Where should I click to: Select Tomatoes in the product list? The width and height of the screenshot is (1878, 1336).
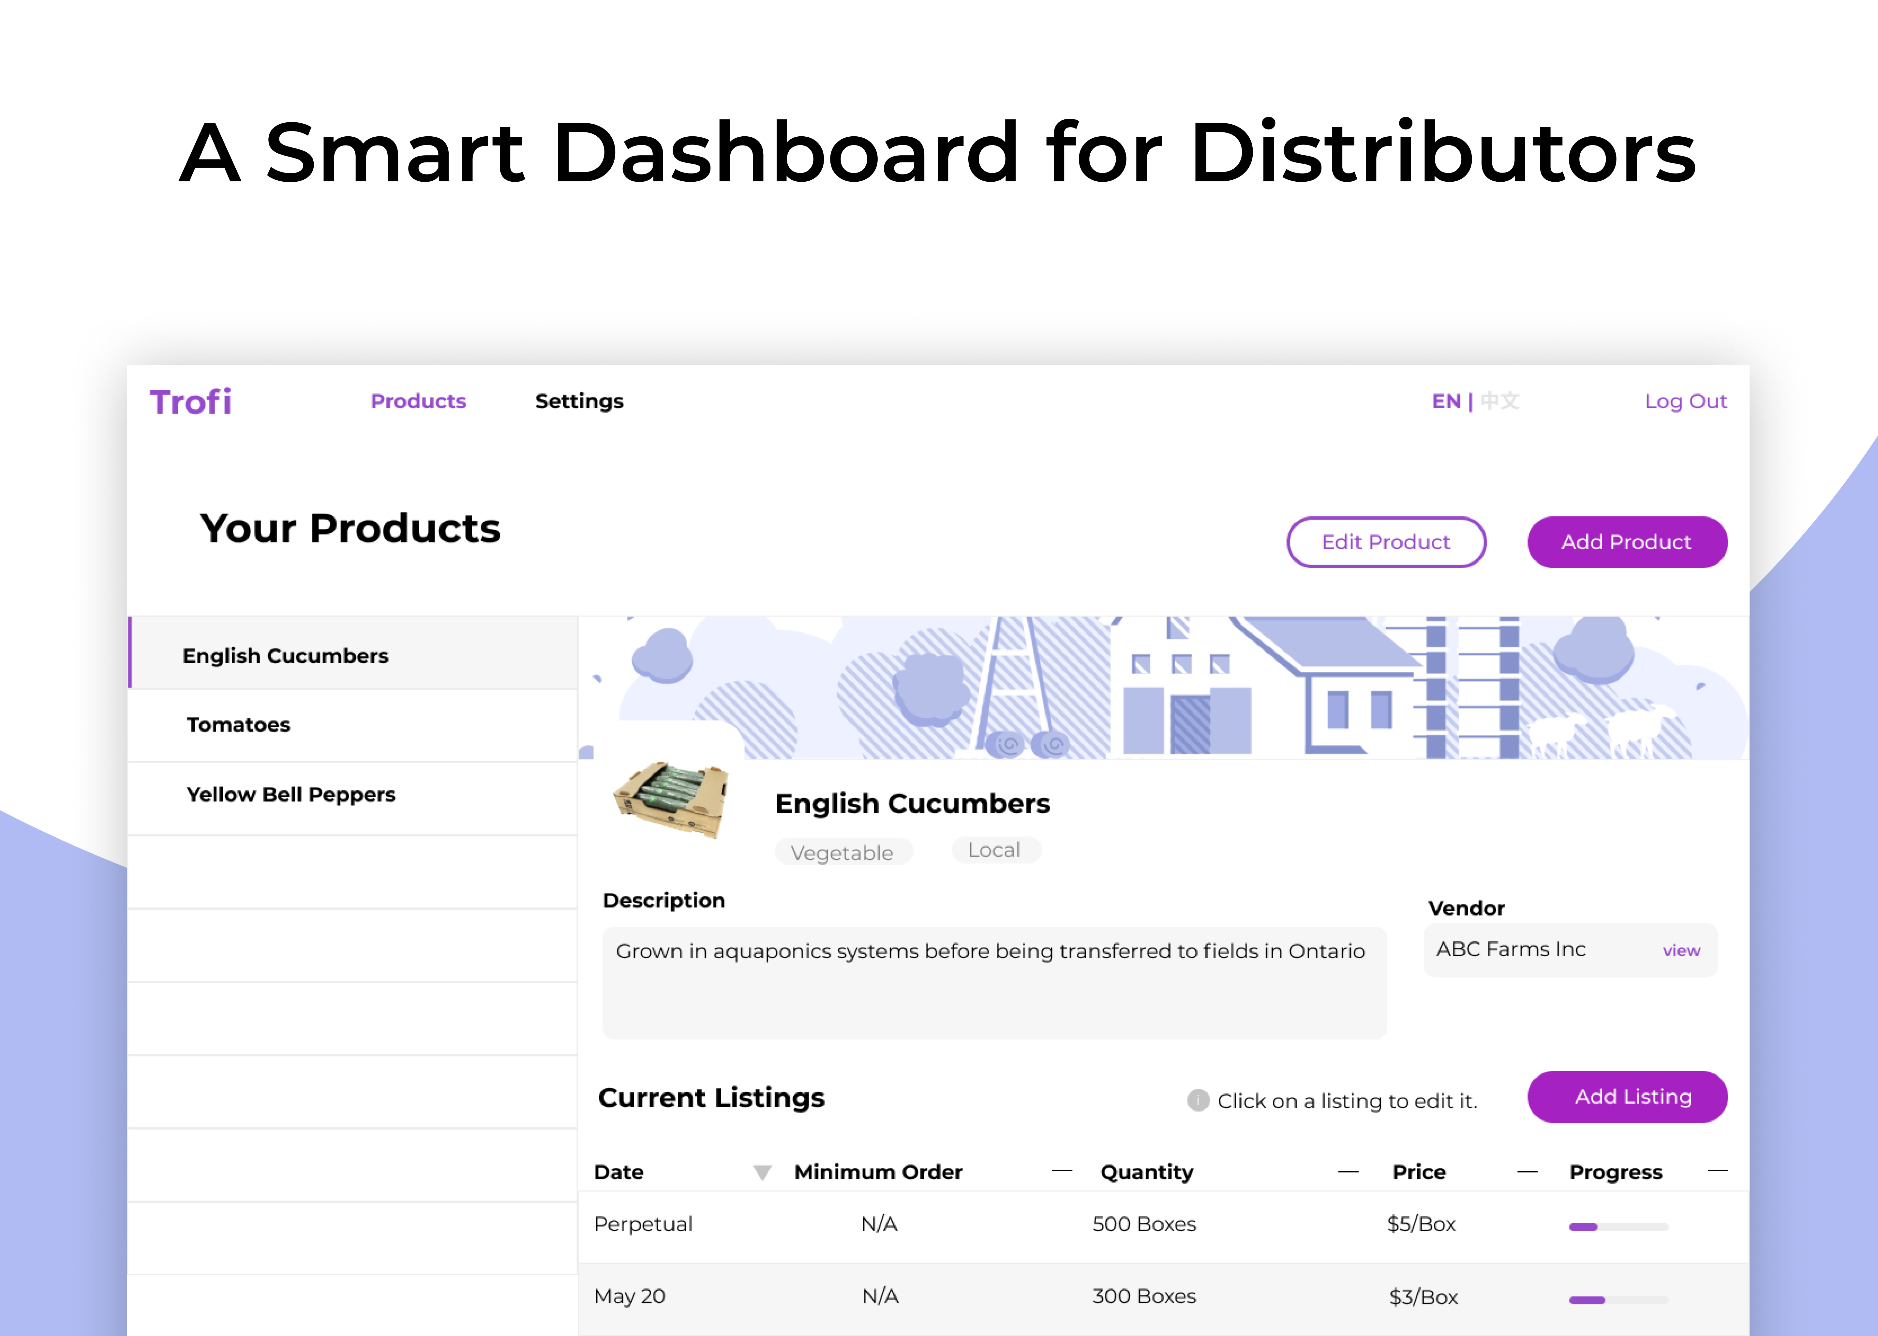[x=238, y=725]
